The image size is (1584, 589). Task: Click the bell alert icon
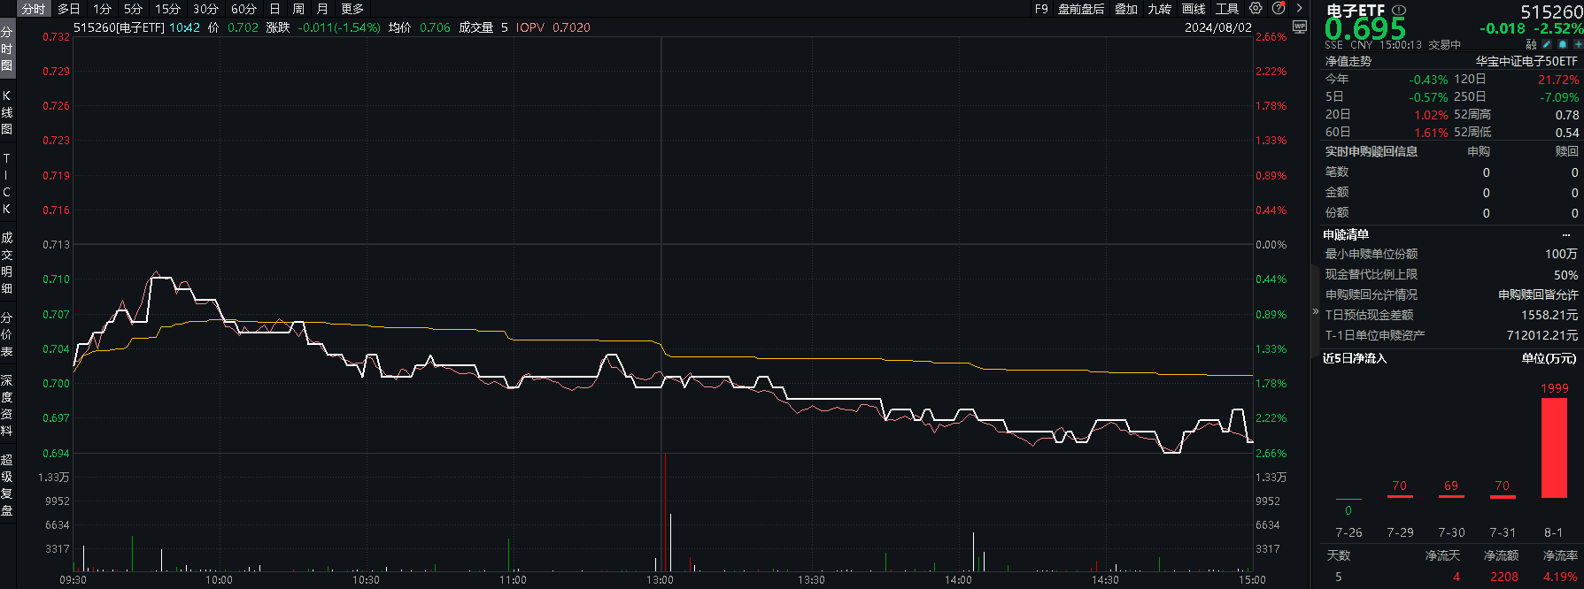(x=1564, y=44)
